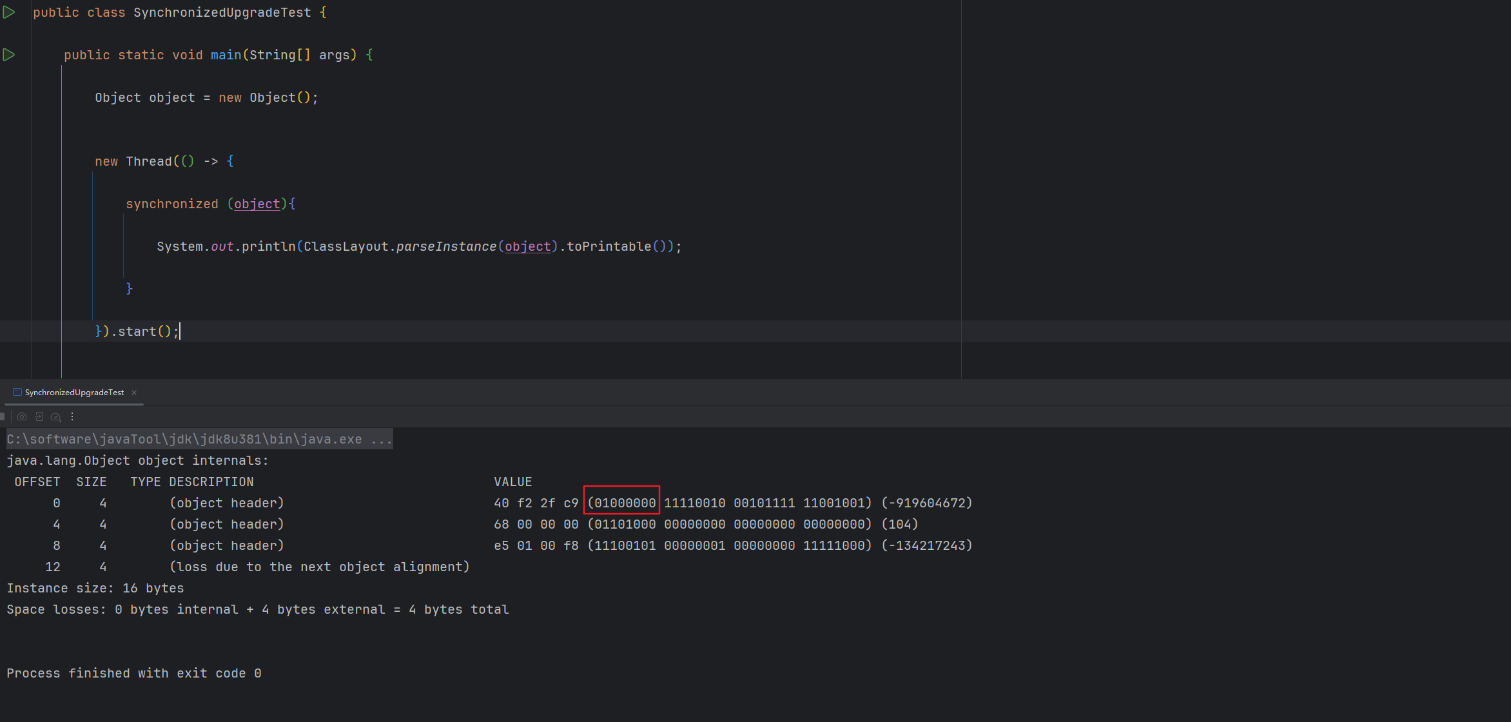Click the run gutter icon beside main method
This screenshot has height=722, width=1511.
point(9,55)
